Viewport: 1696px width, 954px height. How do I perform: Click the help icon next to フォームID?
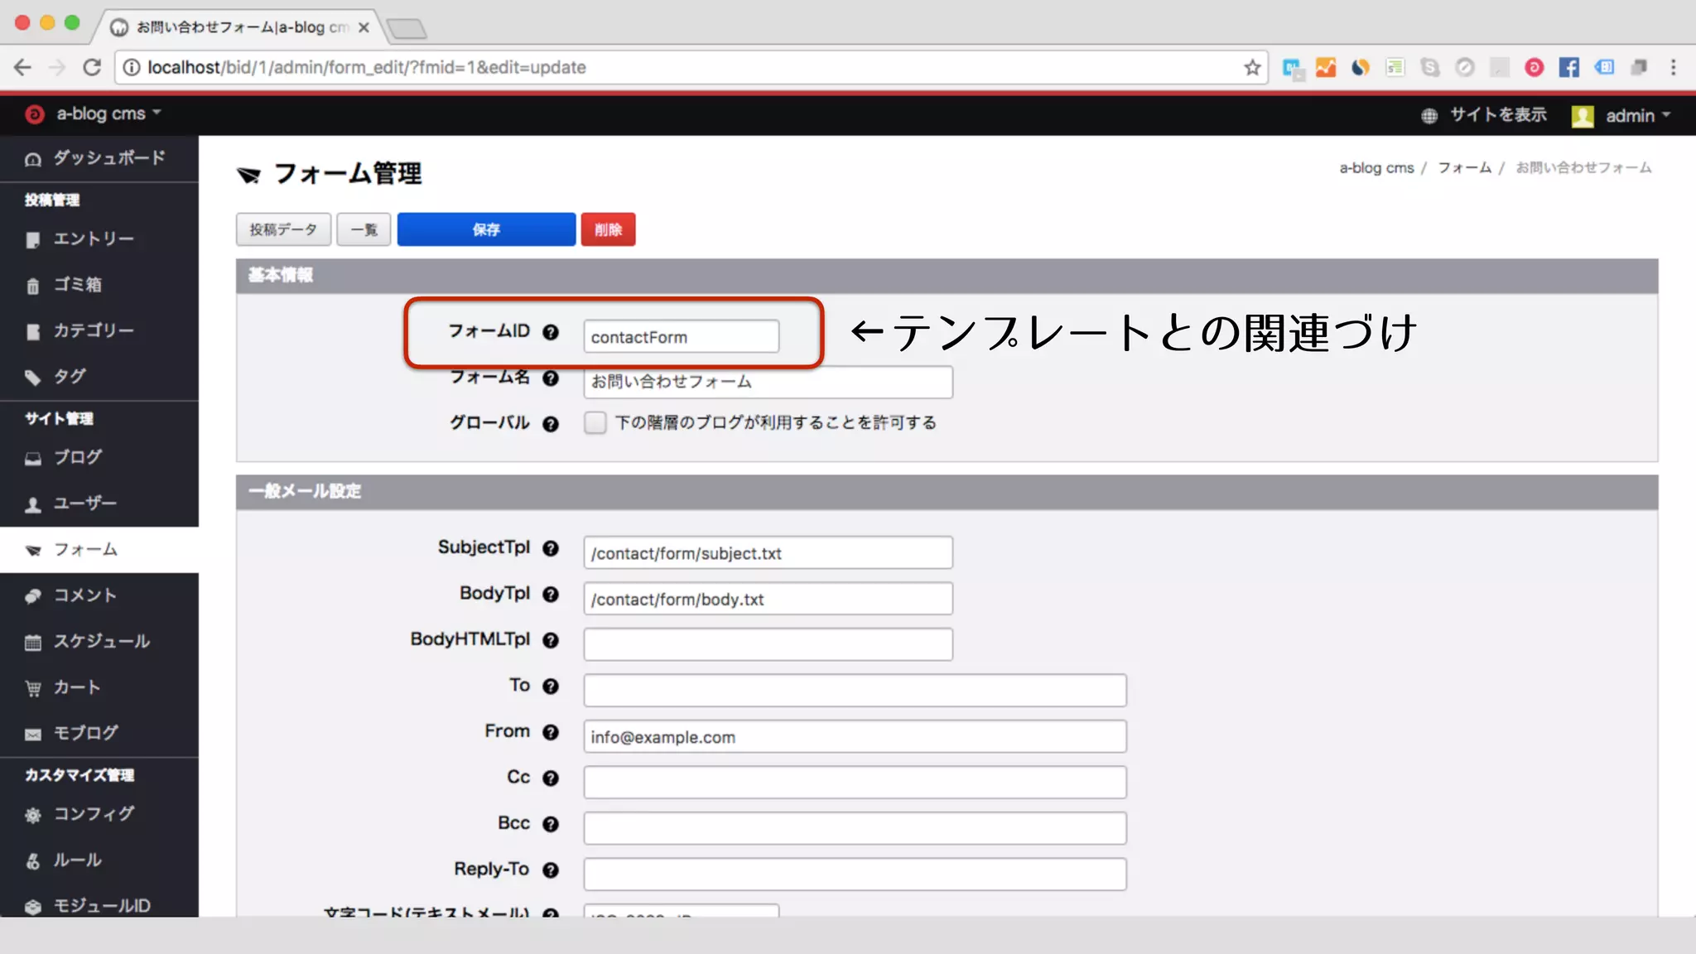coord(551,332)
